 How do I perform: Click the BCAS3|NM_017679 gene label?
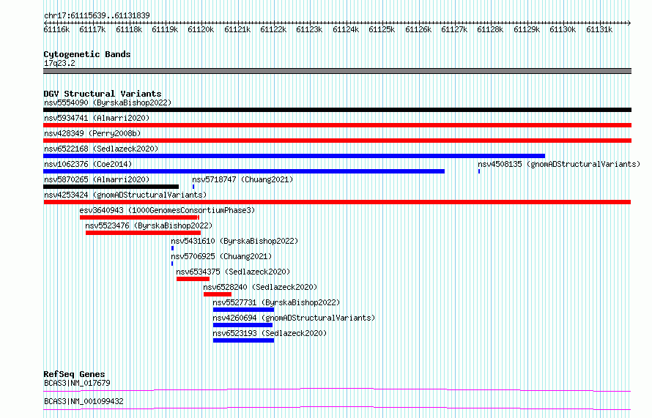pos(77,383)
